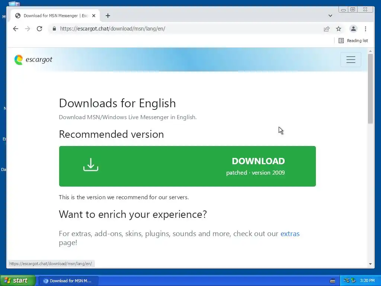Open the share page icon in address bar
The width and height of the screenshot is (381, 286).
[327, 29]
